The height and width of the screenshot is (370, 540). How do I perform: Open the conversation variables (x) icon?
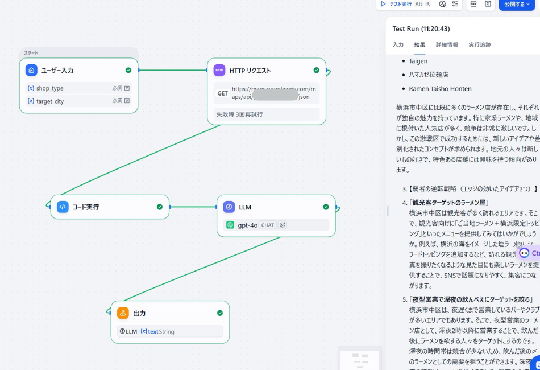click(489, 5)
